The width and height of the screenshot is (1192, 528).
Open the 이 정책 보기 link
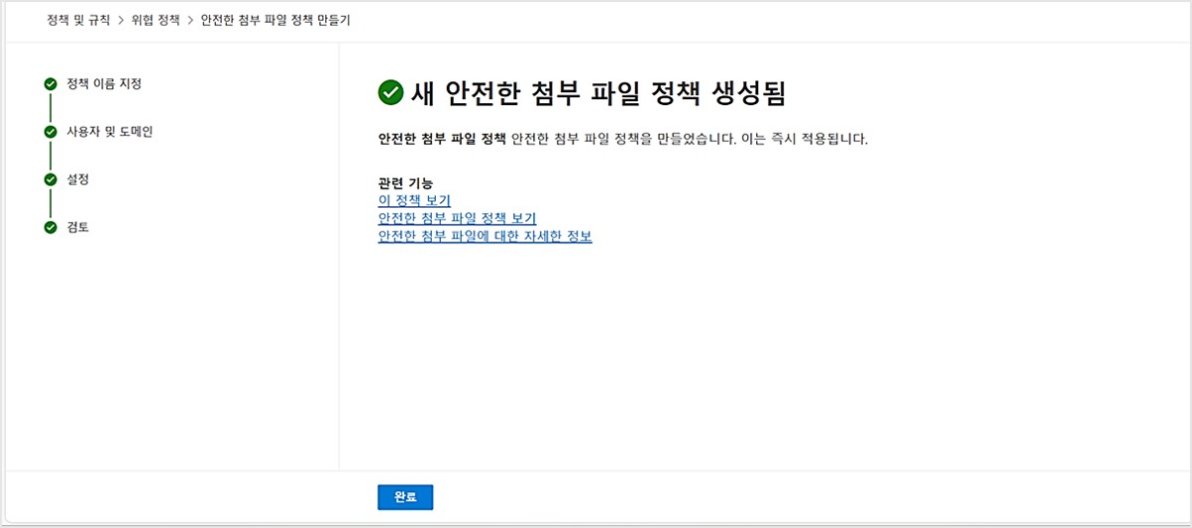point(414,201)
